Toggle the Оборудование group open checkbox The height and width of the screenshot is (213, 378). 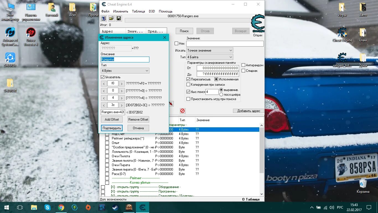[103, 187]
